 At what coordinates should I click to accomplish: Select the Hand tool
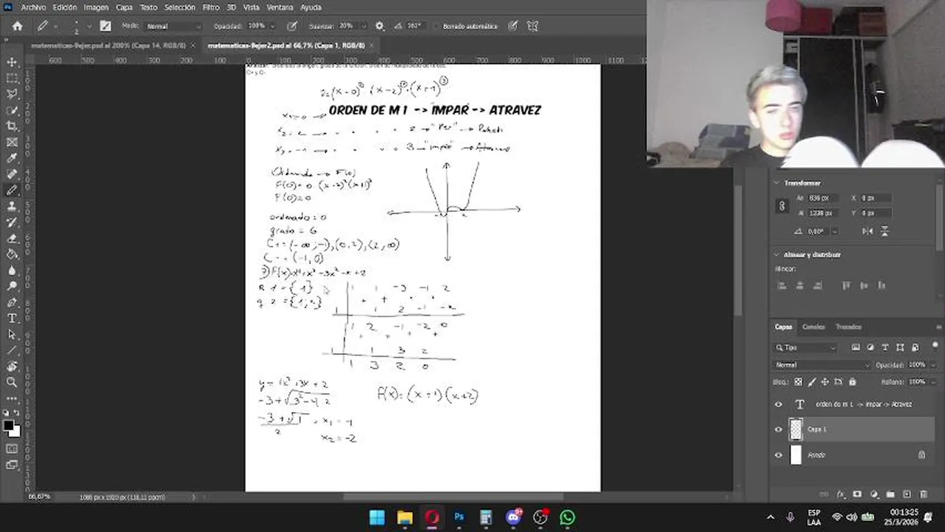point(12,366)
